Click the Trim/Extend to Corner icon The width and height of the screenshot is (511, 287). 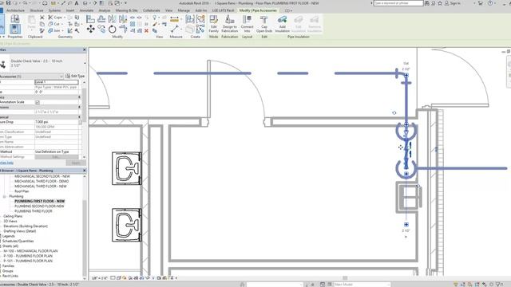click(x=123, y=29)
